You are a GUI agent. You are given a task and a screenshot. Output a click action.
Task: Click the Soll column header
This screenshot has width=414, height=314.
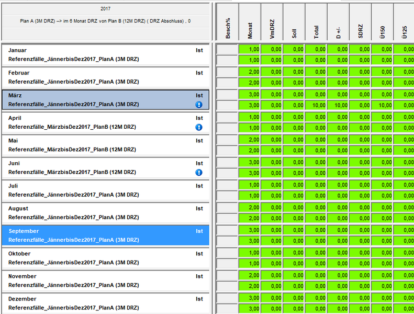pos(294,22)
